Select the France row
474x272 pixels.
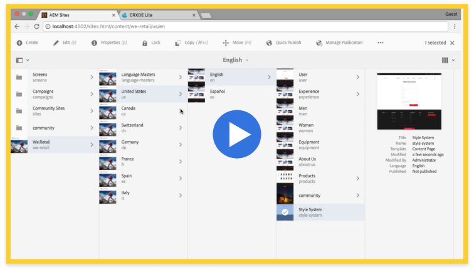point(143,162)
